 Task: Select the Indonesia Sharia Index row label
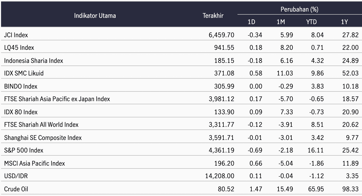(x=34, y=61)
